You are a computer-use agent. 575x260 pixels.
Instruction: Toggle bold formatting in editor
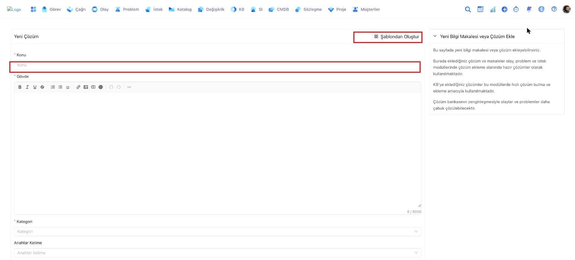20,87
